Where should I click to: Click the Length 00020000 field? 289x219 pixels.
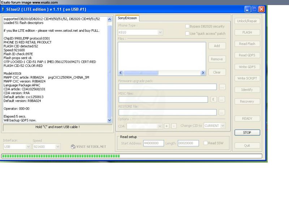click(x=188, y=143)
